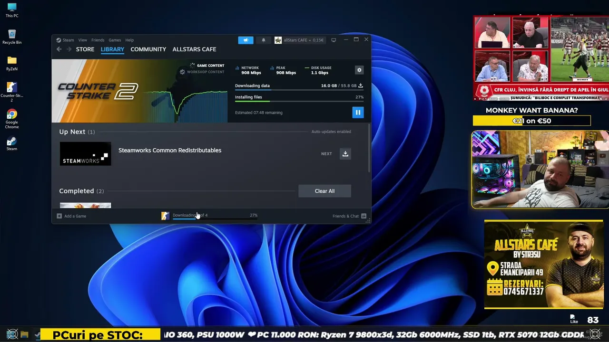Enter Big Picture mode via monitor icon

[334, 40]
